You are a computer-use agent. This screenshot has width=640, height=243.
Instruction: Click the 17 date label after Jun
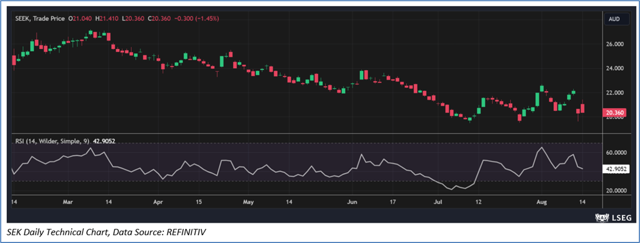[x=393, y=201]
